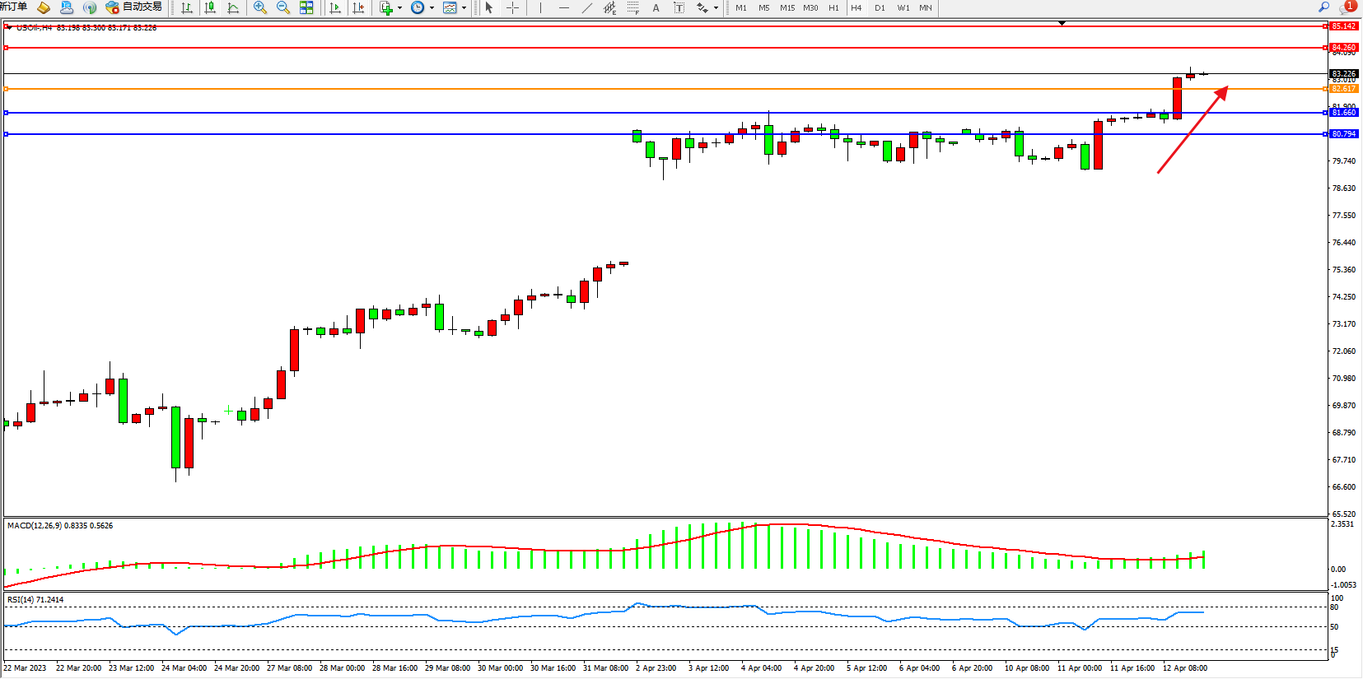Screen dimensions: 1363x679
Task: Expand the add indicators dropdown arrow
Action: (x=399, y=7)
